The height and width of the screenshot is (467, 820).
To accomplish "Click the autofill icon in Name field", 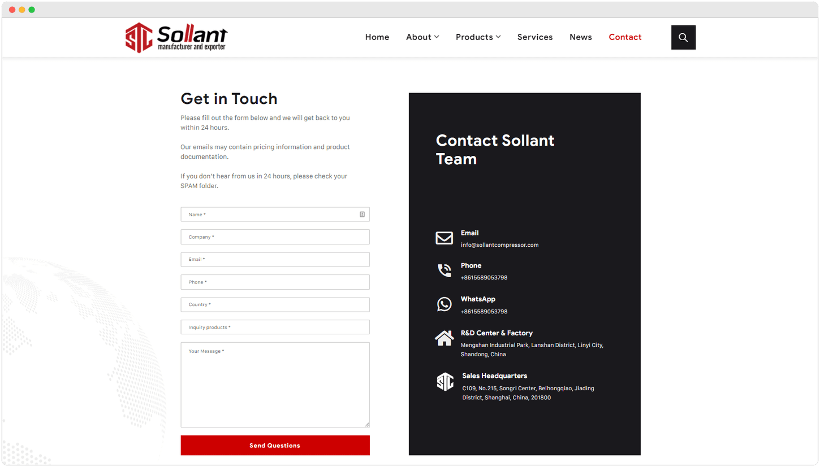I will coord(362,215).
